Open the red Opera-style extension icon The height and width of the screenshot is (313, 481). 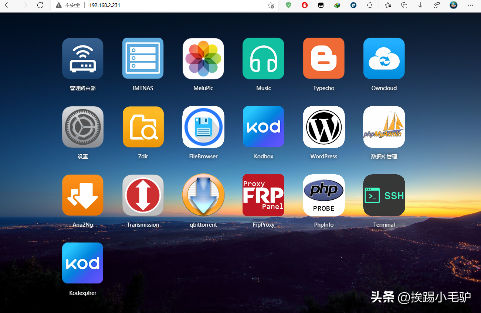pyautogui.click(x=305, y=5)
